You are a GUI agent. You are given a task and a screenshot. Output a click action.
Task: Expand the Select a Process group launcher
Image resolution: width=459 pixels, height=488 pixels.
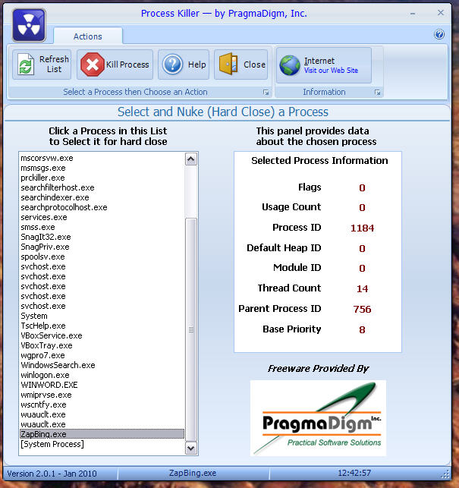(266, 93)
